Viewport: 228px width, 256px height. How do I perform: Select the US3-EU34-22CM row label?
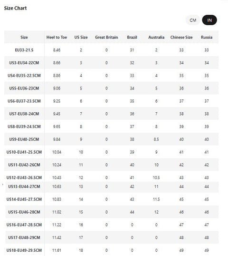point(24,63)
